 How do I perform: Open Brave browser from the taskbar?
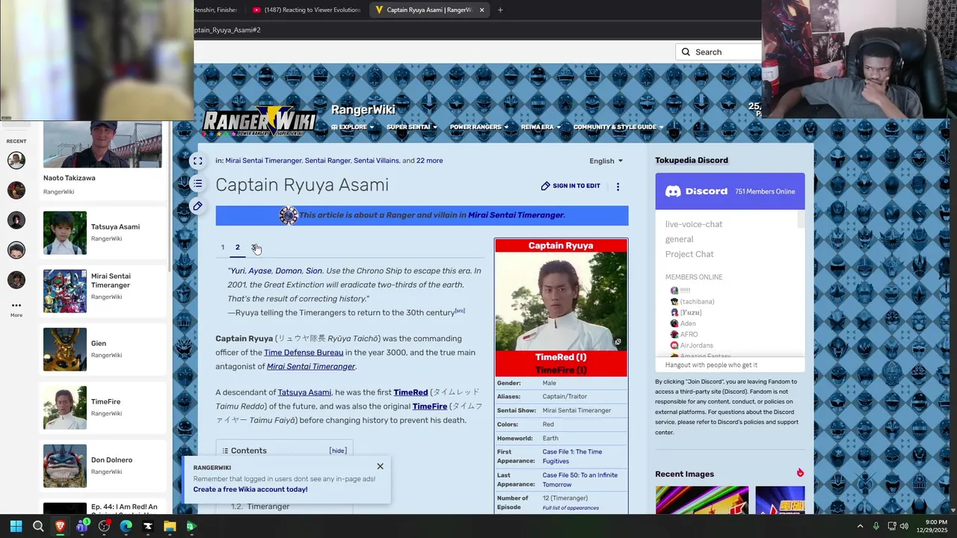[x=60, y=526]
